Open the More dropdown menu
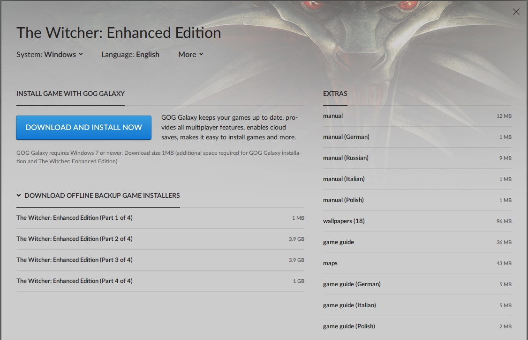This screenshot has width=528, height=340. click(190, 54)
